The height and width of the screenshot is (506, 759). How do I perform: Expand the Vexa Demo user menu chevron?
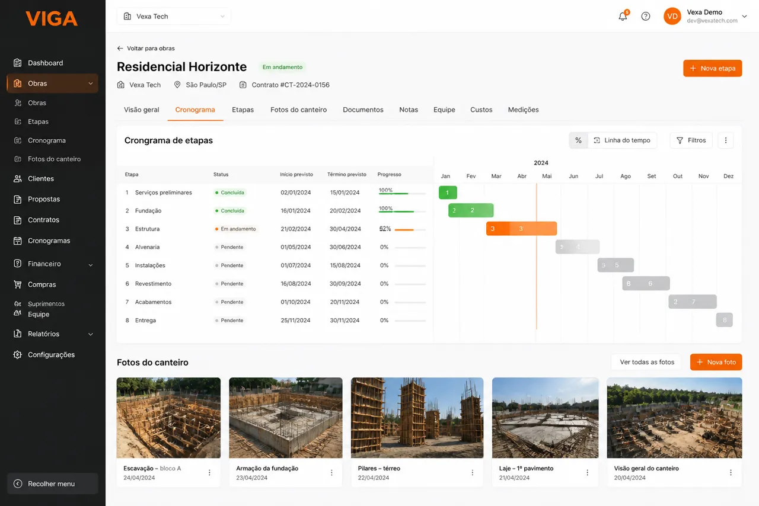(745, 17)
